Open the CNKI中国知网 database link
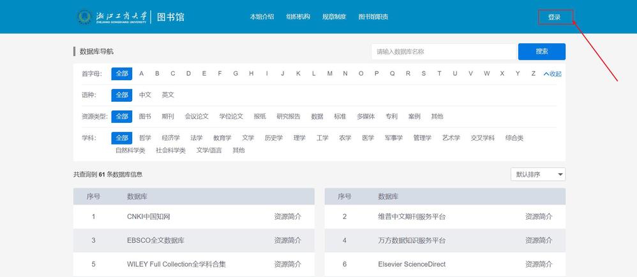637x277 pixels. point(149,217)
